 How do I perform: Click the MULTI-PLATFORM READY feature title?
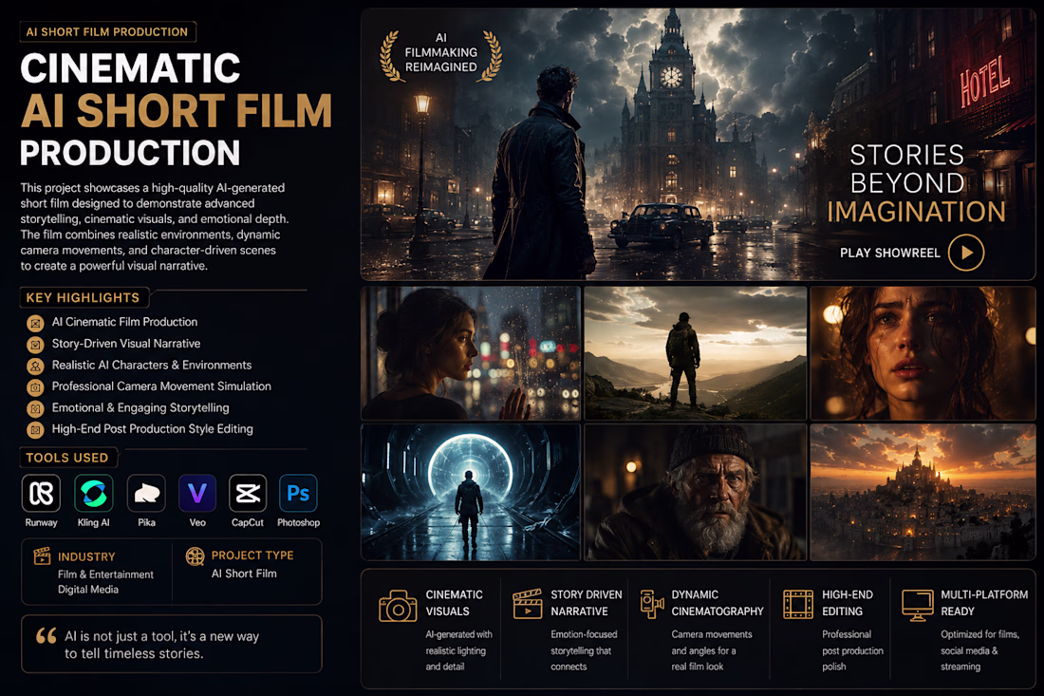[984, 603]
